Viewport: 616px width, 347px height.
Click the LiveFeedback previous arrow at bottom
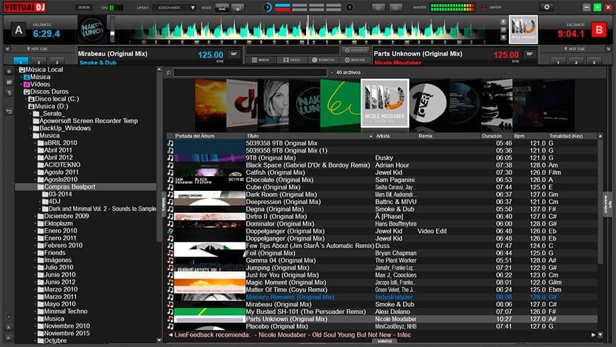pos(171,335)
